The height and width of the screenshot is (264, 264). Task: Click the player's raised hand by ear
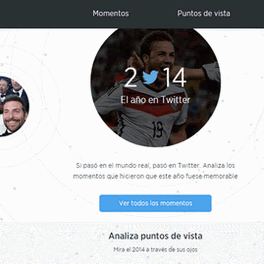[136, 61]
